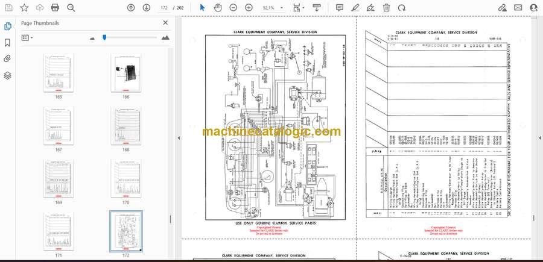Select page 167 thumbnail

[59, 126]
